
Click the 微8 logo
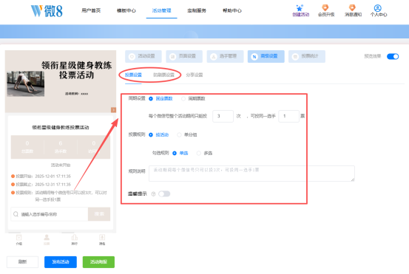[x=47, y=11]
